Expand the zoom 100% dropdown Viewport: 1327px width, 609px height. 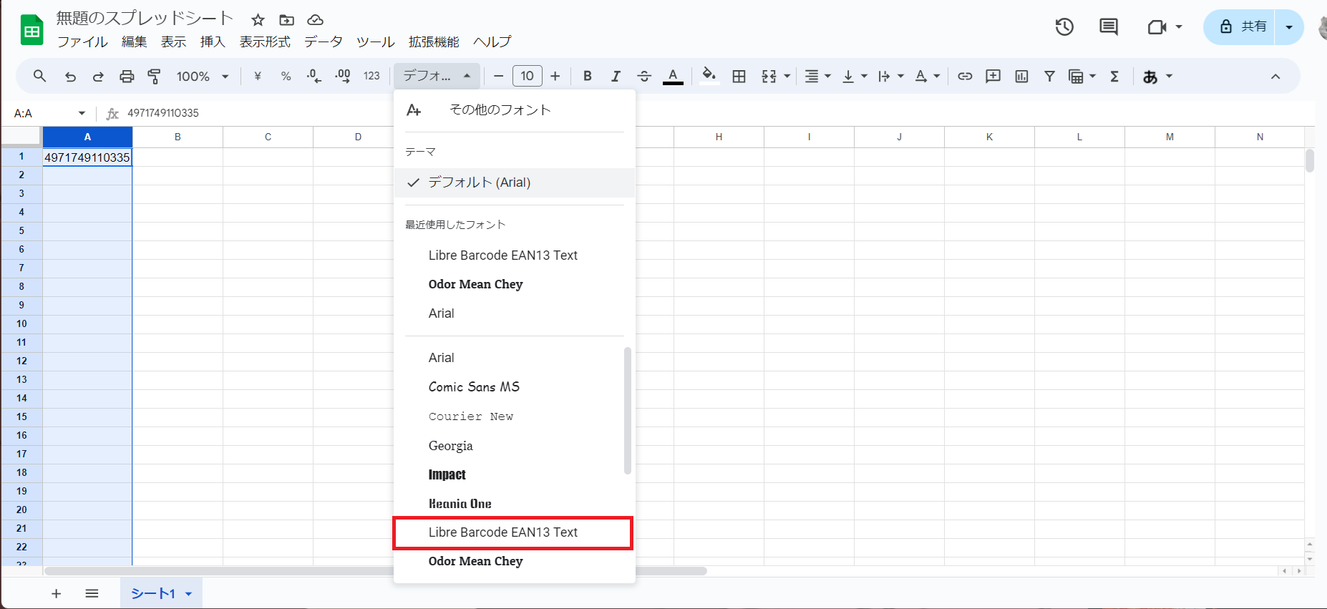[203, 77]
